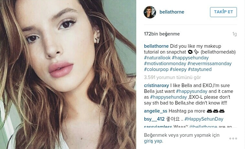The height and width of the screenshot is (149, 245).
Task: Open the #colourpop hashtag
Action: point(156,69)
